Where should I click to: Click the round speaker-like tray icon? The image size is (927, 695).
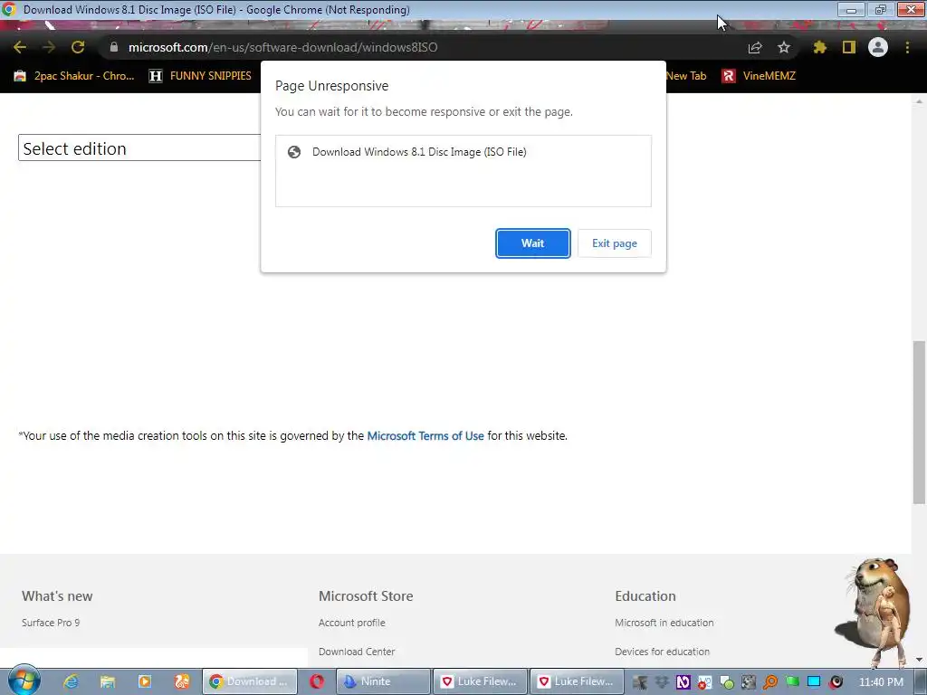836,682
